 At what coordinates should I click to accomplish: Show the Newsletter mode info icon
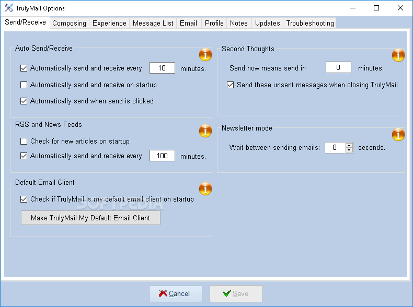pyautogui.click(x=398, y=134)
